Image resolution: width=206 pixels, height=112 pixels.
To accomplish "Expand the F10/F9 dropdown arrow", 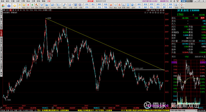I will coord(55,5).
